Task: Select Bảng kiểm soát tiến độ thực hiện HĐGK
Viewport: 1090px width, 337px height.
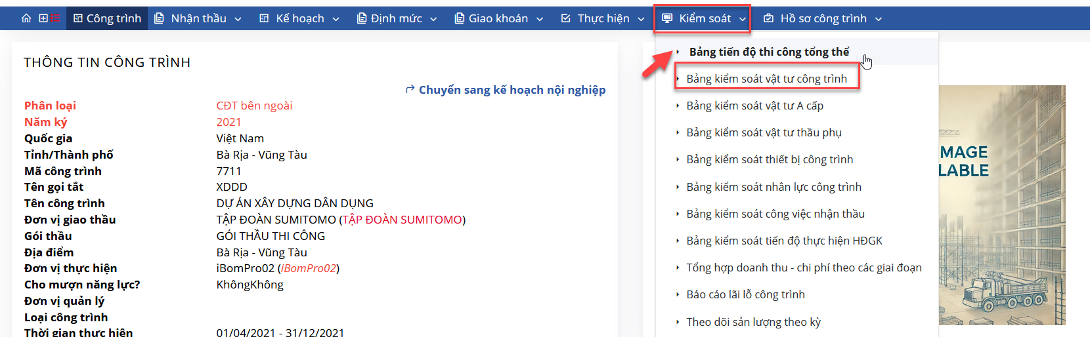Action: [784, 241]
